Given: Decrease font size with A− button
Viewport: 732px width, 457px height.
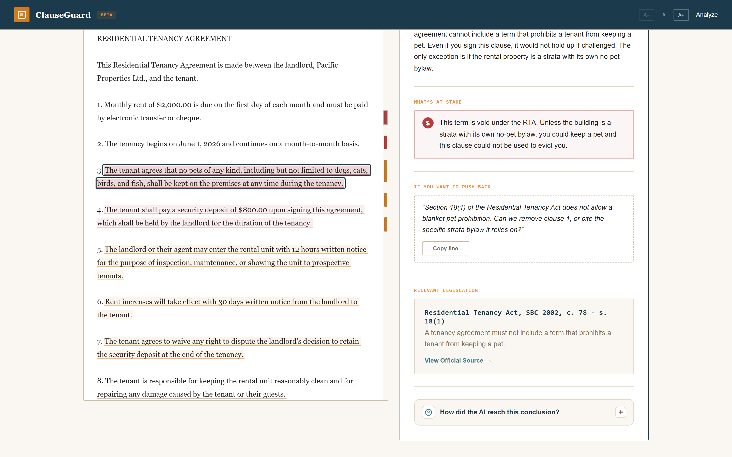Looking at the screenshot, I should coord(646,15).
